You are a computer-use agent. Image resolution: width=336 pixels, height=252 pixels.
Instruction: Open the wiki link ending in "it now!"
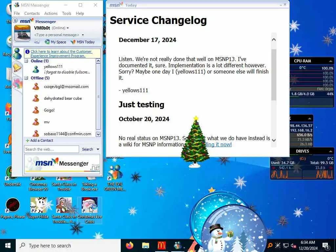[218, 144]
